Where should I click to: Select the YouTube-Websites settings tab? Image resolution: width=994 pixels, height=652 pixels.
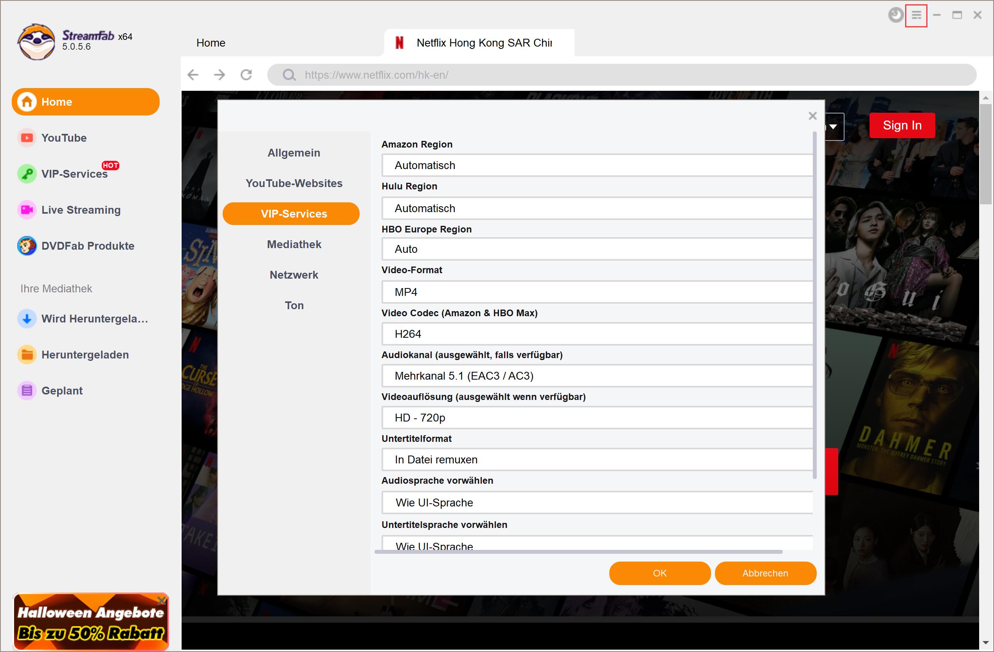click(294, 184)
